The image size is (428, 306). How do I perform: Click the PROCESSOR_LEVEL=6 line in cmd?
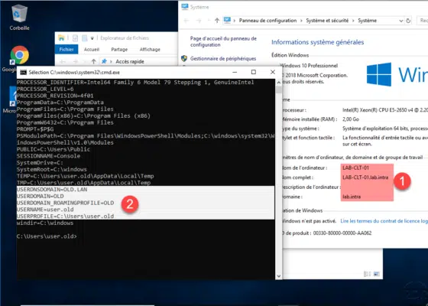click(x=45, y=89)
